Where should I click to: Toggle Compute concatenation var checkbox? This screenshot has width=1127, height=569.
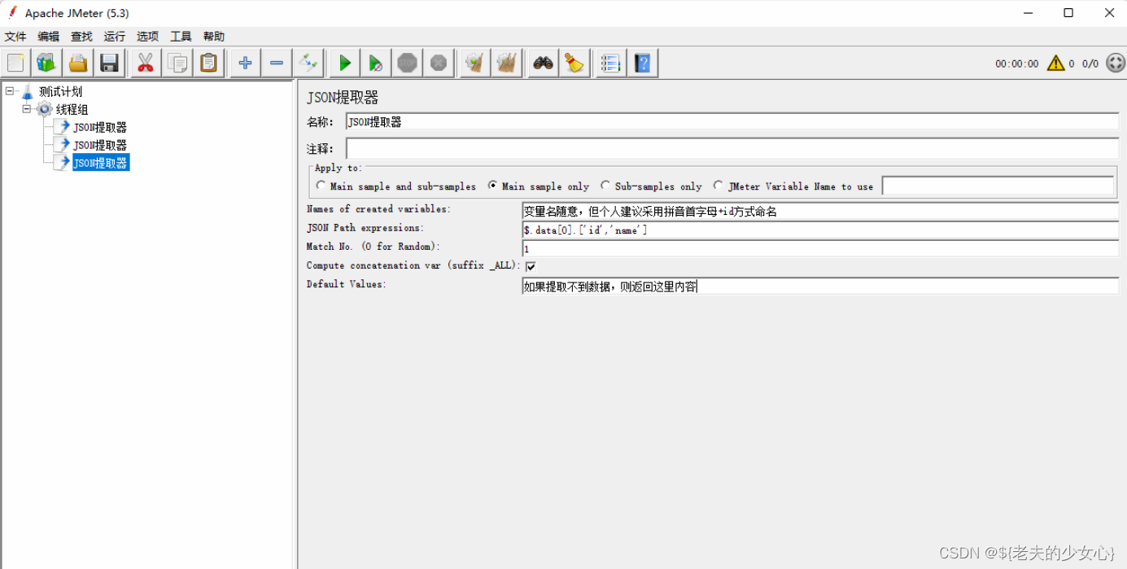click(x=531, y=266)
